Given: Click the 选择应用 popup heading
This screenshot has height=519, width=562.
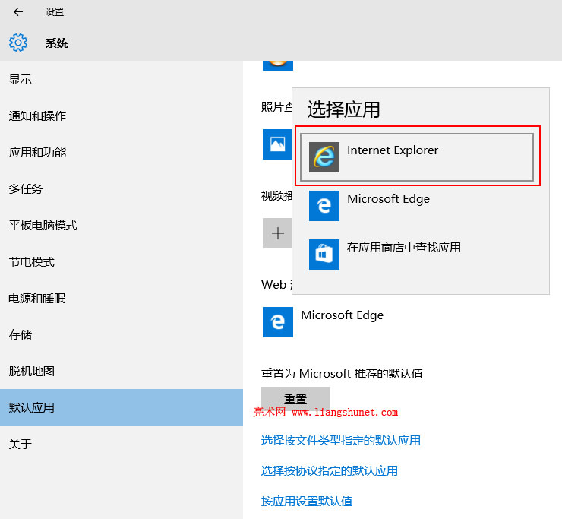Looking at the screenshot, I should point(343,109).
